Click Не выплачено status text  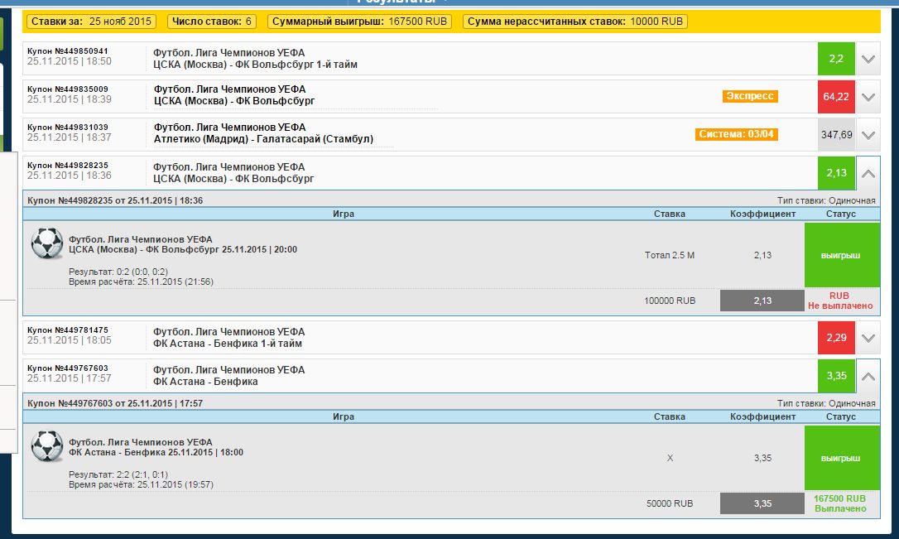(840, 306)
